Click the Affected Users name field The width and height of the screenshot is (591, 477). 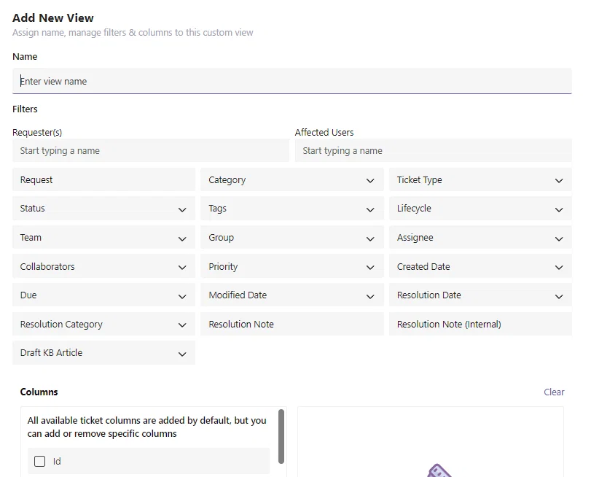click(x=434, y=150)
